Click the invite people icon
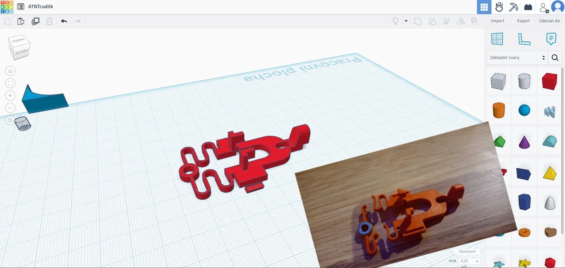This screenshot has height=268, width=565. tap(544, 7)
